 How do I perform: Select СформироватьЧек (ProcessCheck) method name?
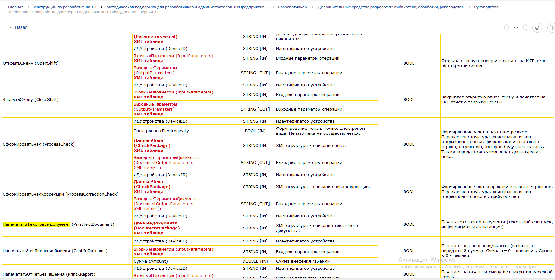(39, 144)
